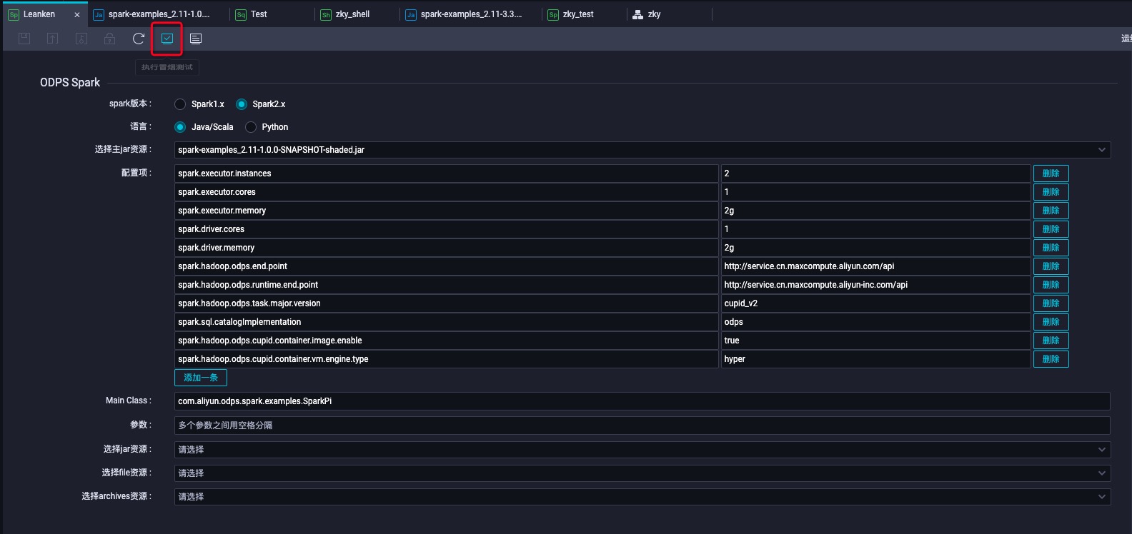Edit the aliyun-inc.com runtime endpoint value

tap(876, 285)
